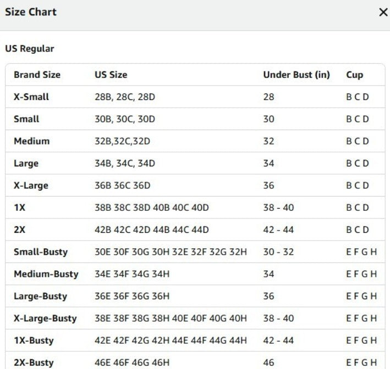Screen dimensions: 390x369
Task: Click the Size Chart title
Action: (31, 12)
